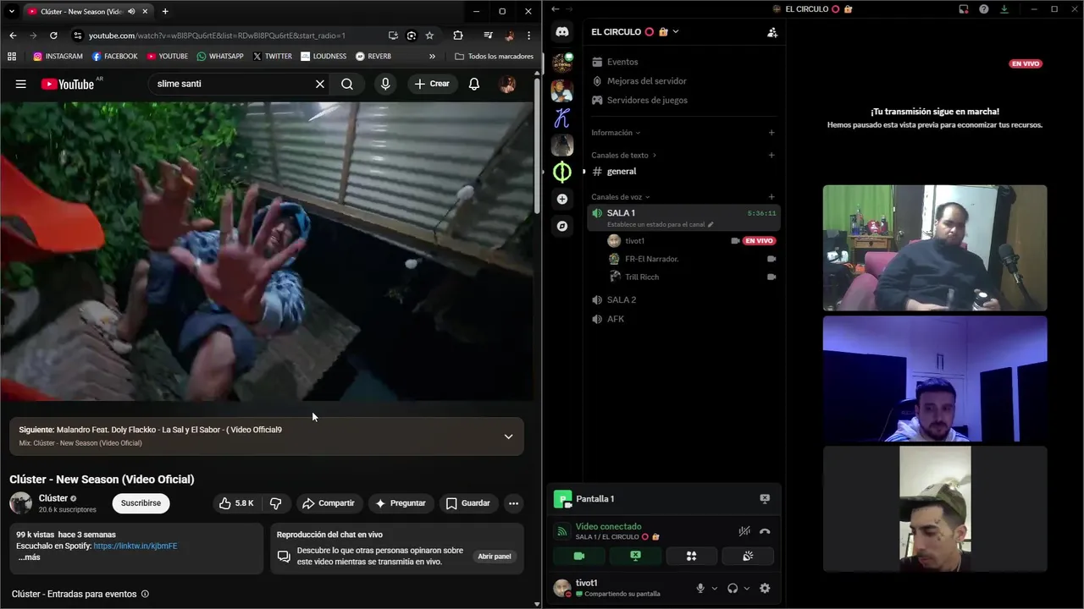Open the REVERB bookmark
The height and width of the screenshot is (609, 1084).
click(x=373, y=57)
